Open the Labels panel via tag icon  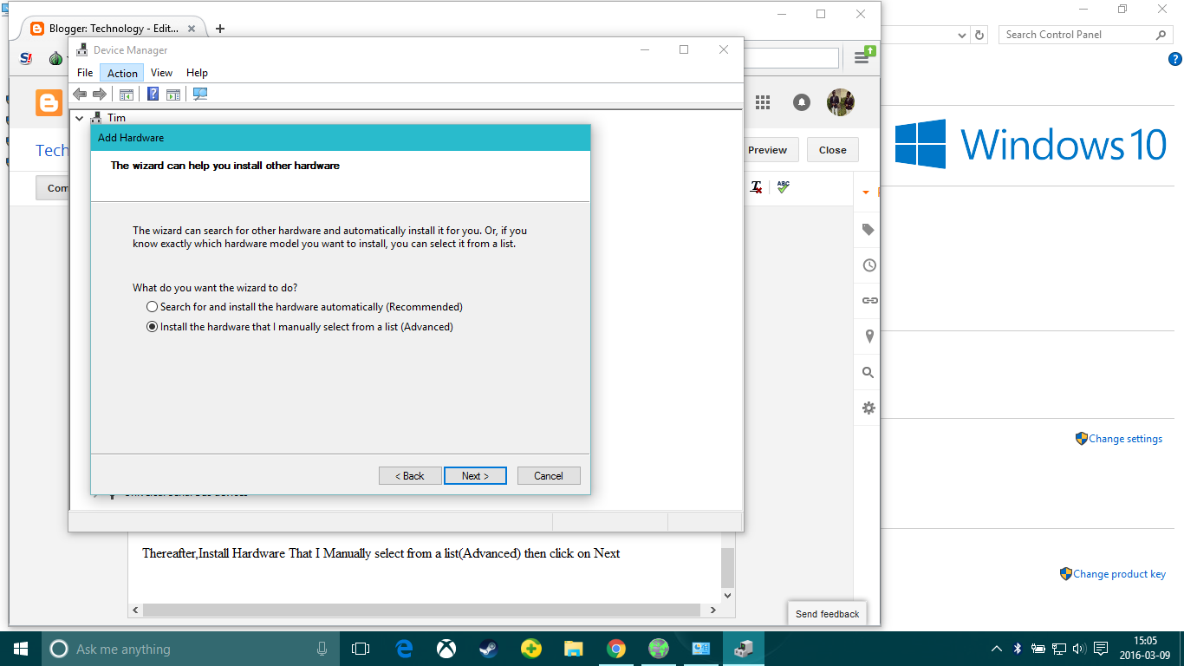click(x=867, y=230)
